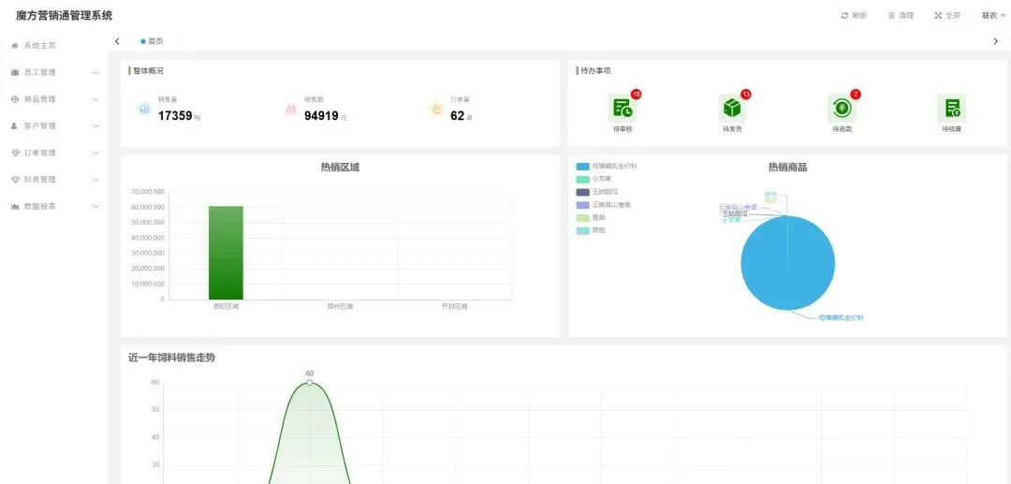Open the 待发货 pending shipment box icon
This screenshot has height=484, width=1011.
click(x=732, y=109)
